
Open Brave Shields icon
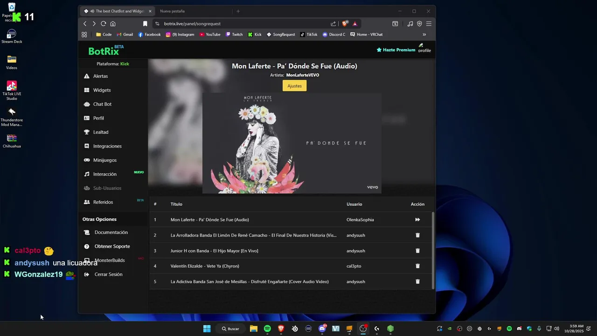pyautogui.click(x=345, y=23)
